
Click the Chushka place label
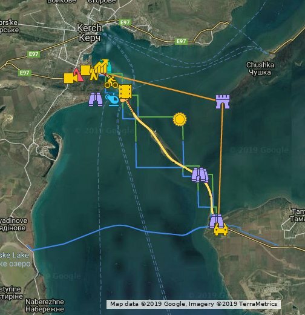(260, 68)
